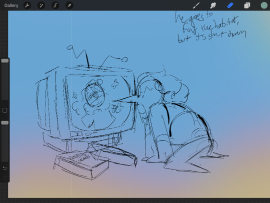270x203 pixels.
Task: Open the Actions wrench menu
Action: click(x=27, y=6)
